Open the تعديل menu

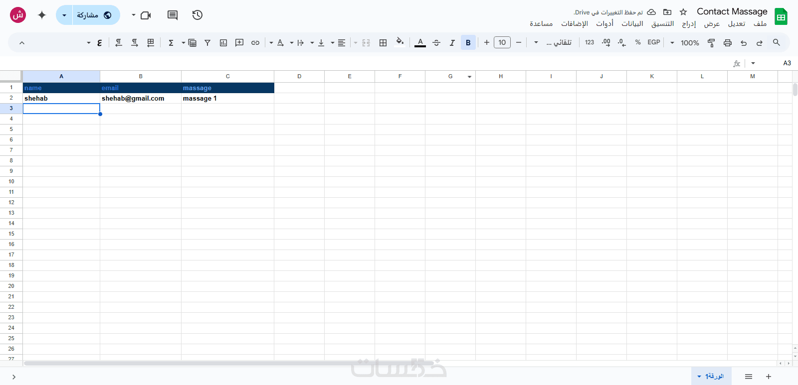[736, 23]
